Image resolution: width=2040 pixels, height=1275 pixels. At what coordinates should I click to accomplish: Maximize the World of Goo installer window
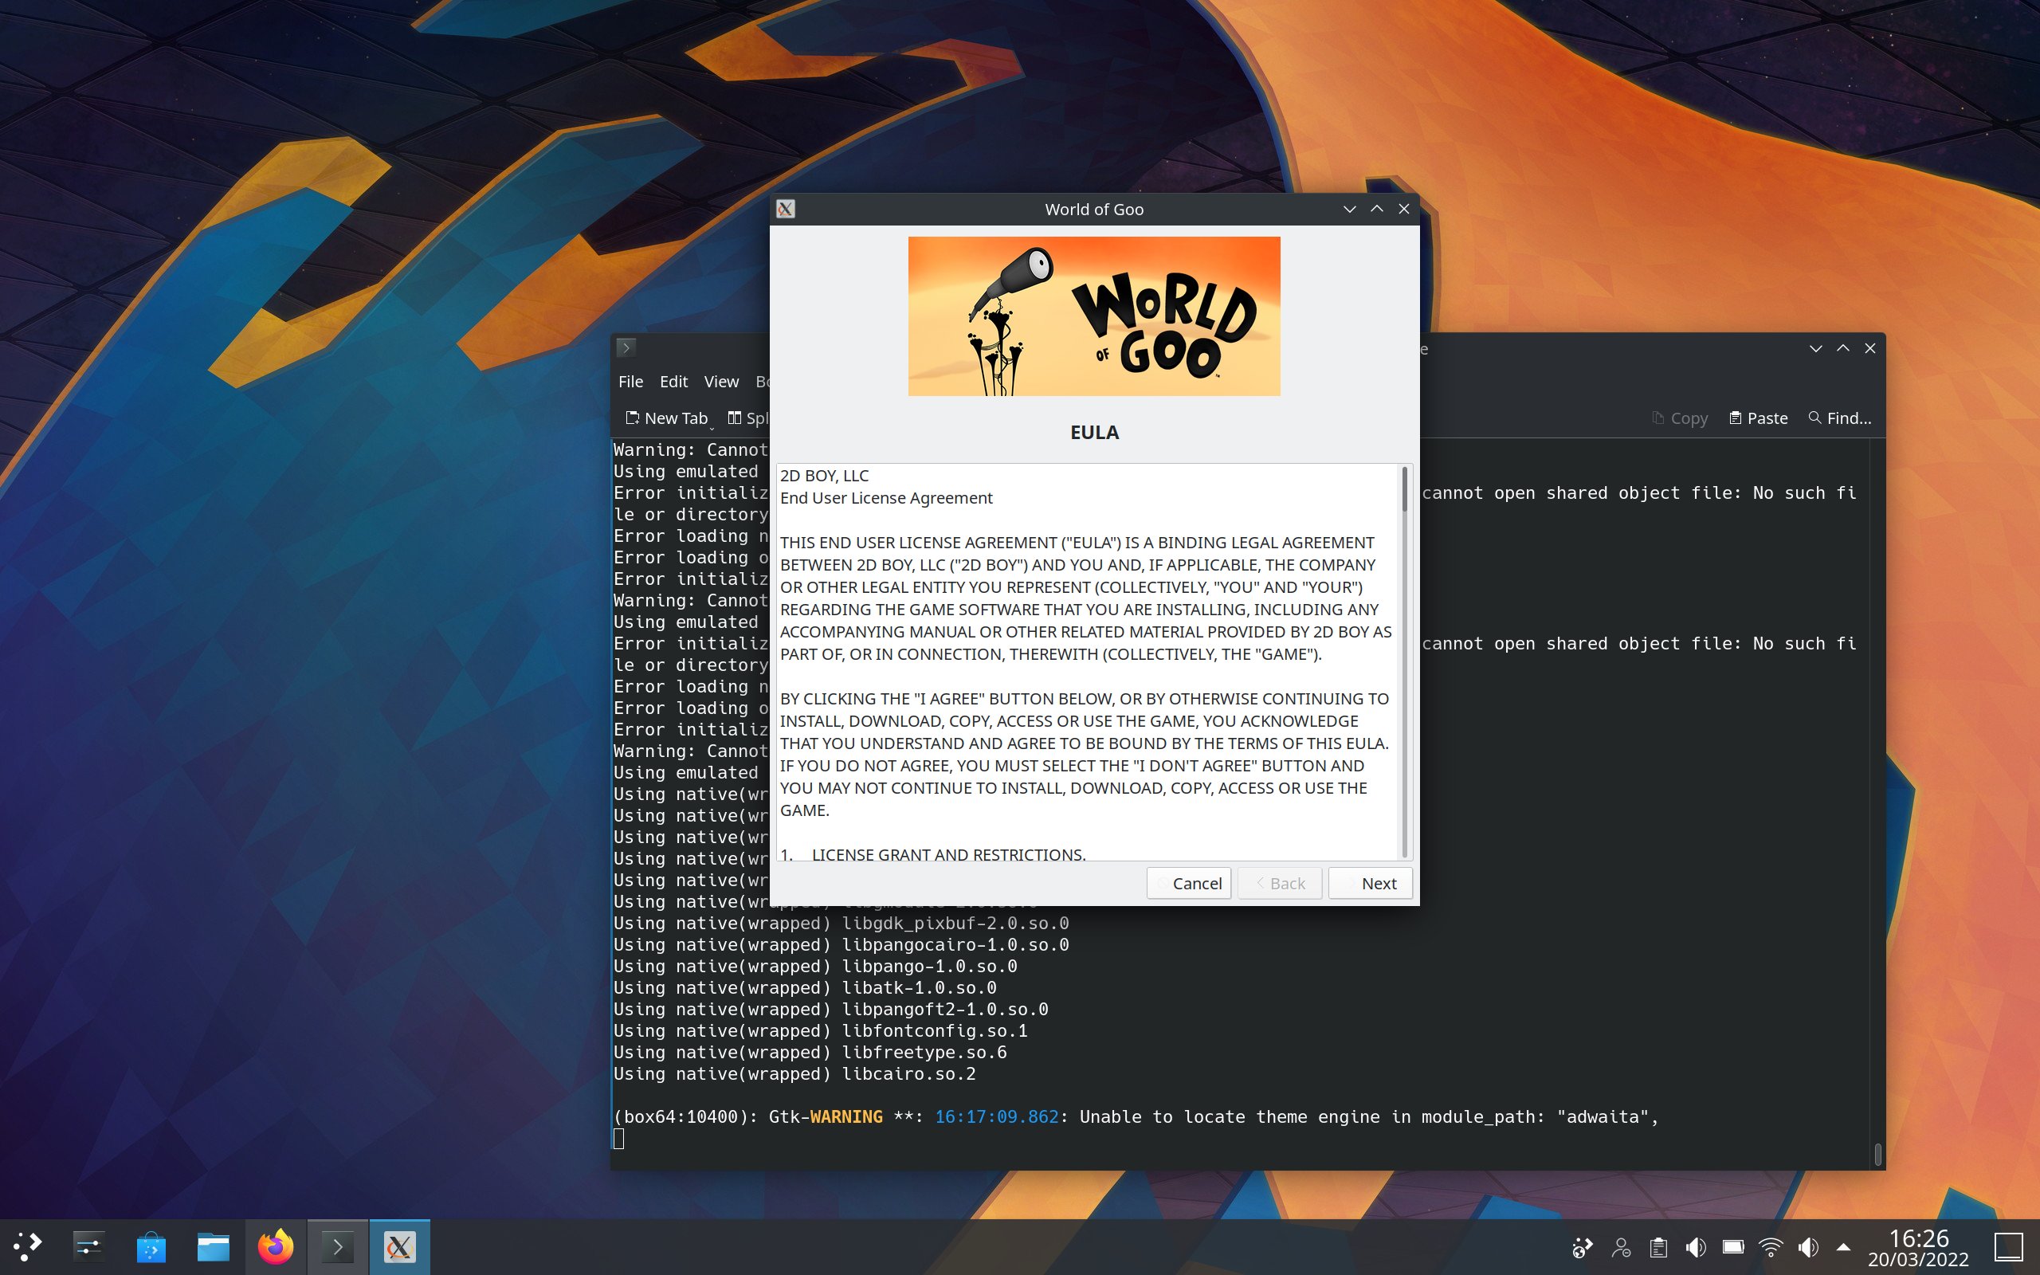click(1376, 209)
